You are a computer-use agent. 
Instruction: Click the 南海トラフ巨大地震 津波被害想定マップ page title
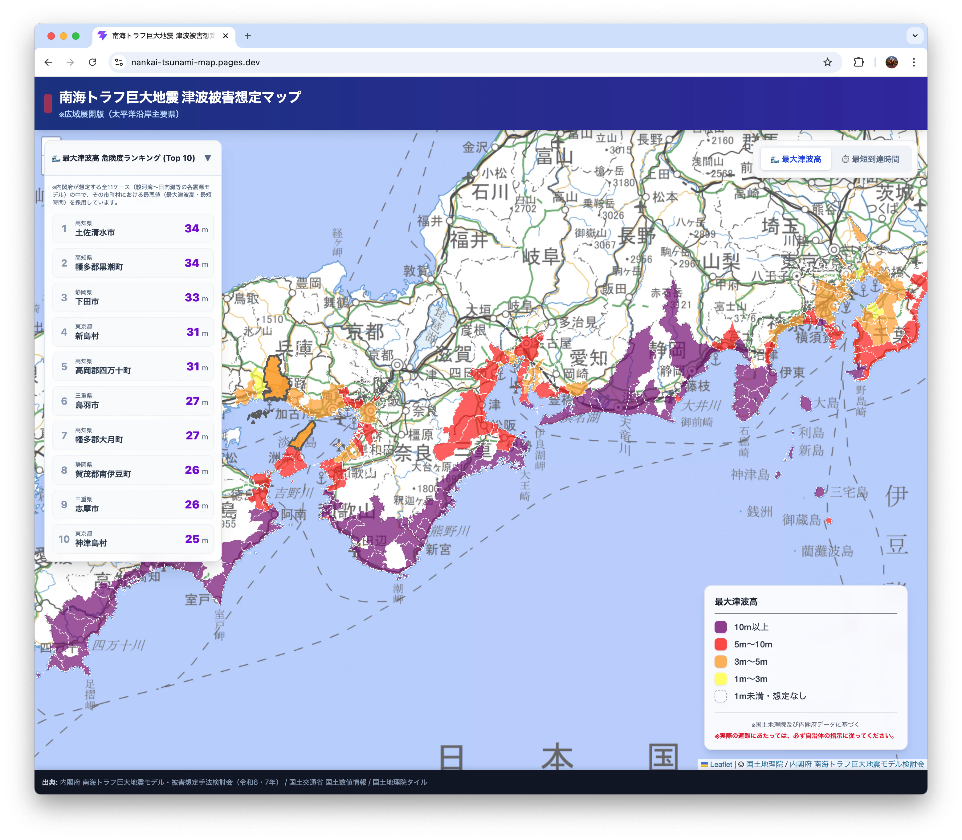(180, 97)
